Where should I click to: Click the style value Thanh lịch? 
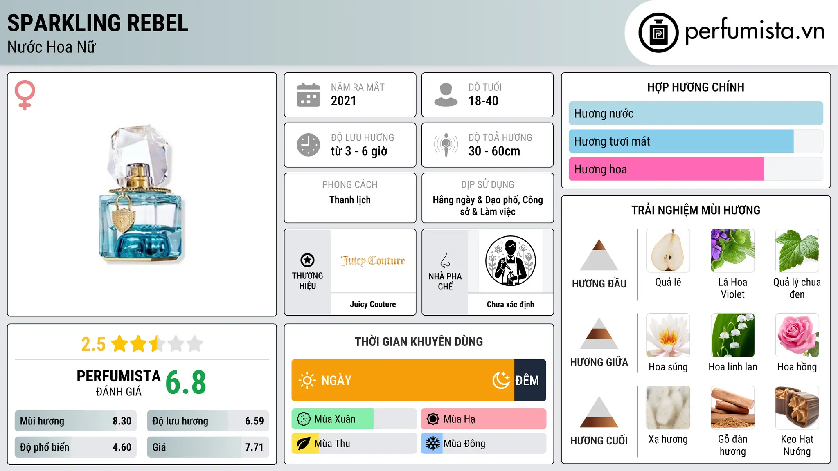click(350, 200)
